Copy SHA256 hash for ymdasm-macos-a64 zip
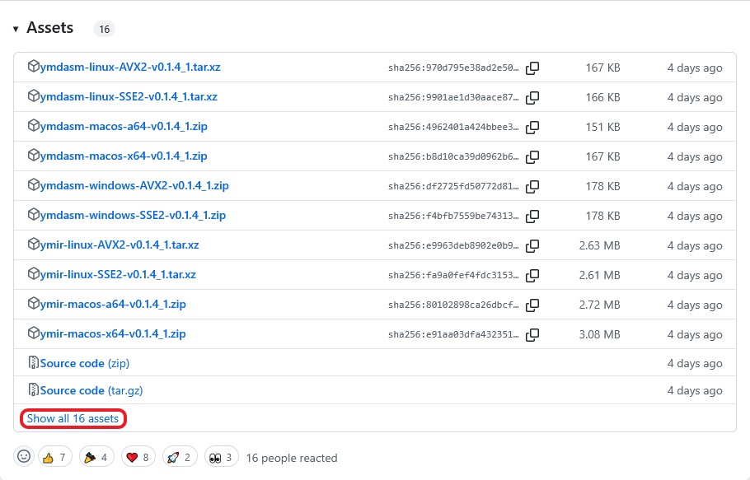This screenshot has width=750, height=480. click(x=532, y=127)
